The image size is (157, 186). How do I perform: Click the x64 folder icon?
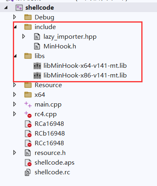click(28, 94)
